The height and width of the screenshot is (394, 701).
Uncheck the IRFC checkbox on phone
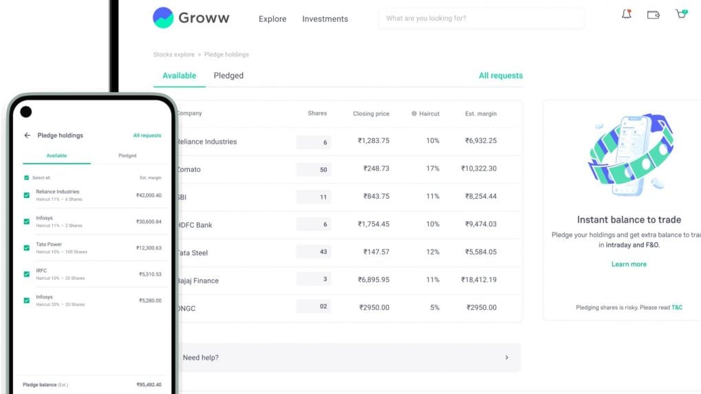(26, 274)
